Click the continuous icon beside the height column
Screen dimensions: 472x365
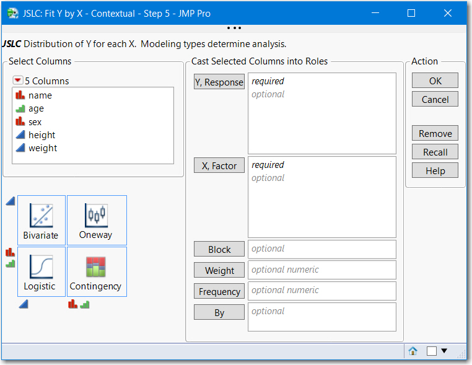tap(20, 134)
